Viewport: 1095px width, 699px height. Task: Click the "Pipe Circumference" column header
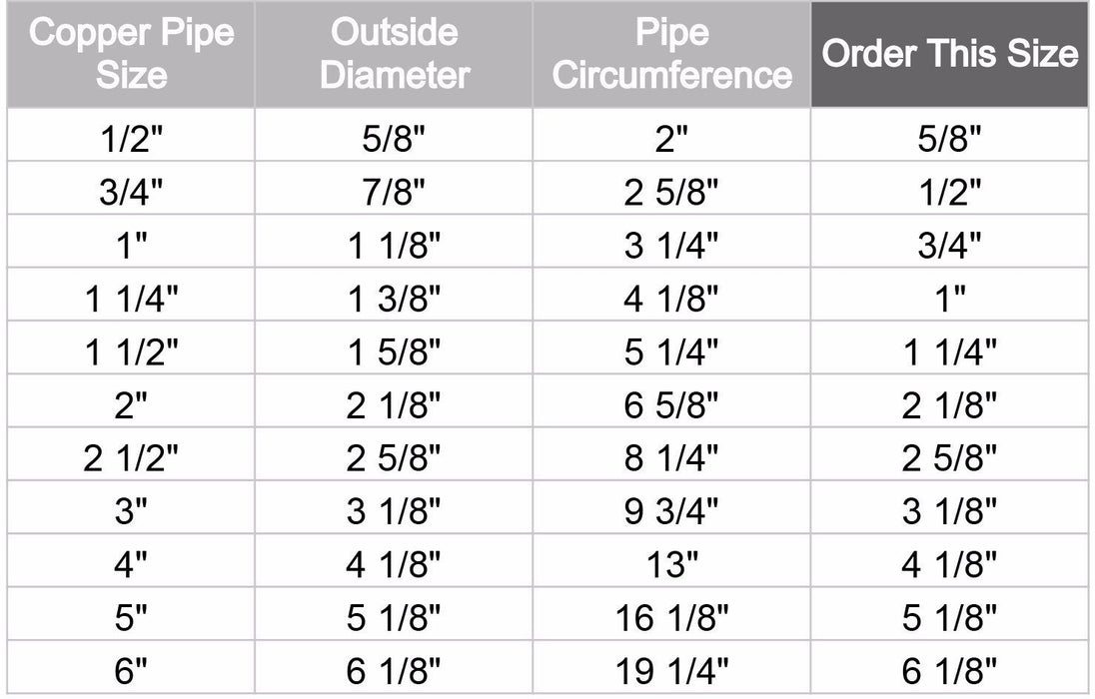(671, 54)
